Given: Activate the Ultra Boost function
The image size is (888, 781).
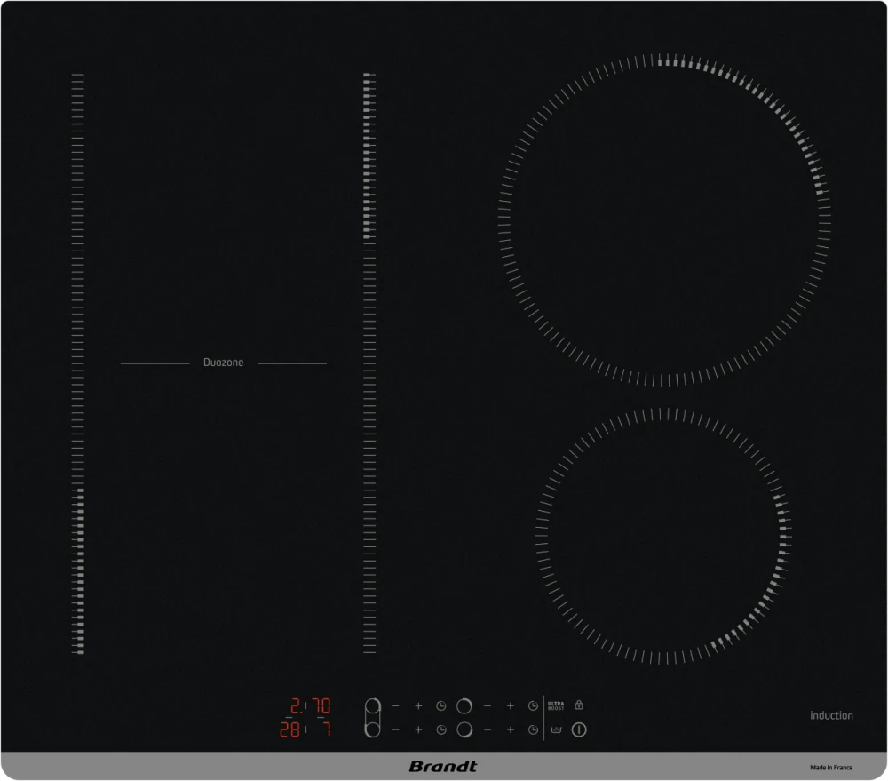Looking at the screenshot, I should pyautogui.click(x=556, y=706).
